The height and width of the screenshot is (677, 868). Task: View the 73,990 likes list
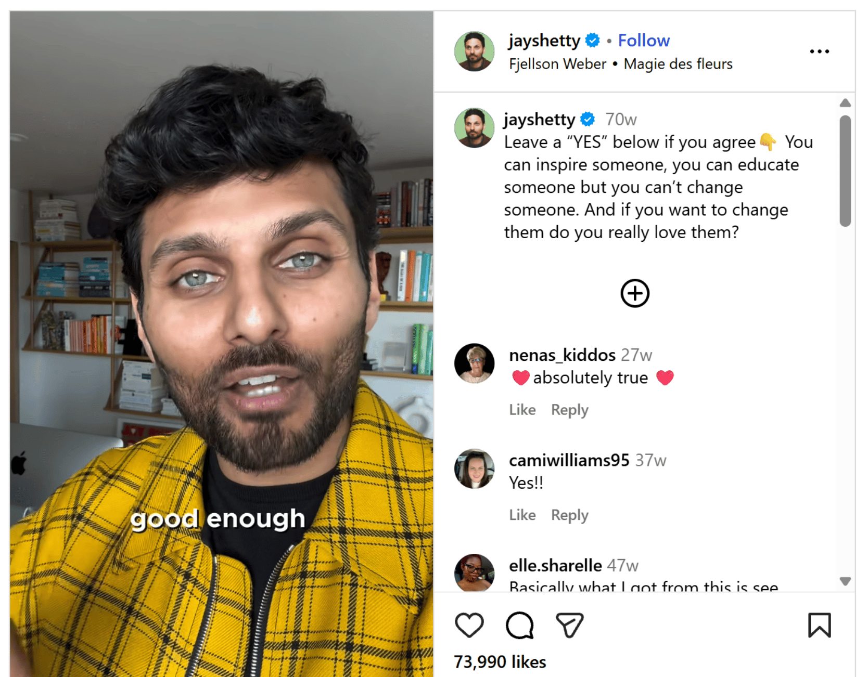pyautogui.click(x=500, y=662)
